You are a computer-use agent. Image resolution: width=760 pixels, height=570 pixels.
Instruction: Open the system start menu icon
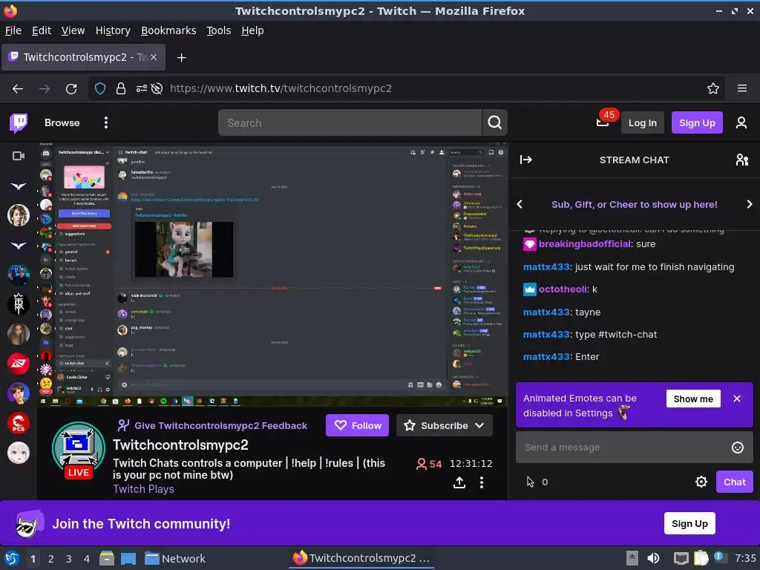[12, 558]
